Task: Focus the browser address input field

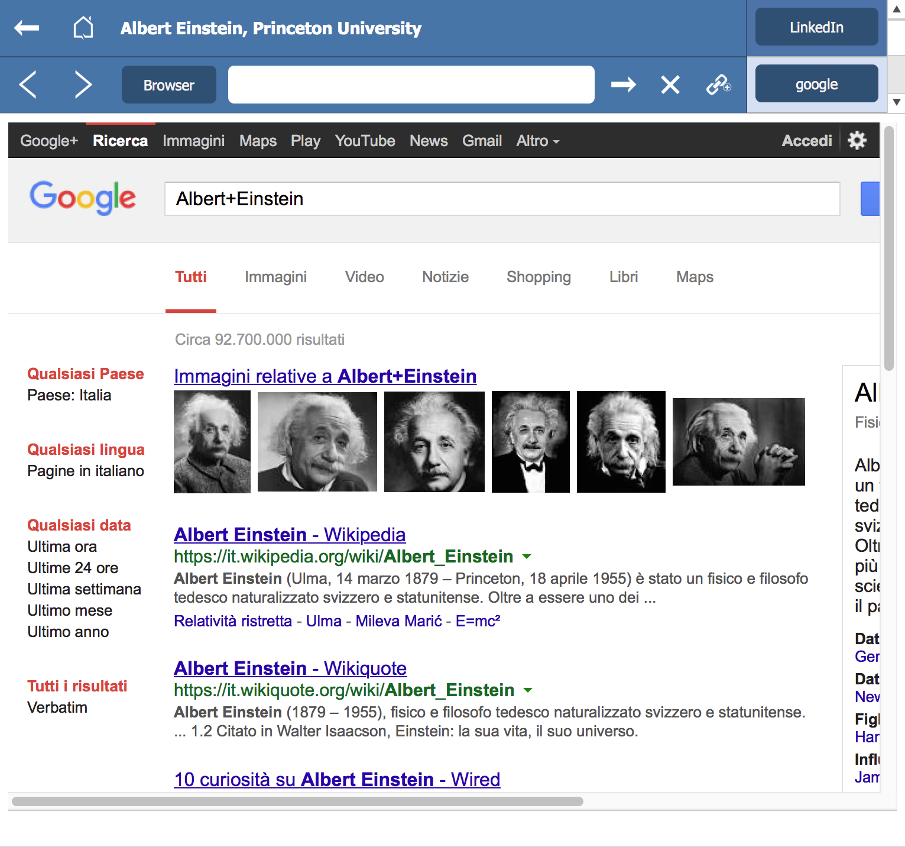Action: pos(411,85)
